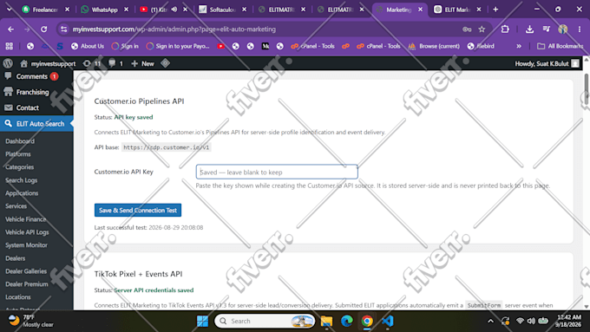This screenshot has width=590, height=332.
Task: Open the All Bookmarks folder
Action: tap(560, 46)
